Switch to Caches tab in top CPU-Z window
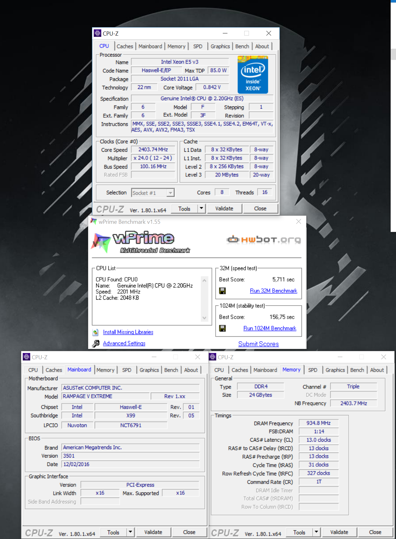This screenshot has height=539, width=396. [125, 46]
